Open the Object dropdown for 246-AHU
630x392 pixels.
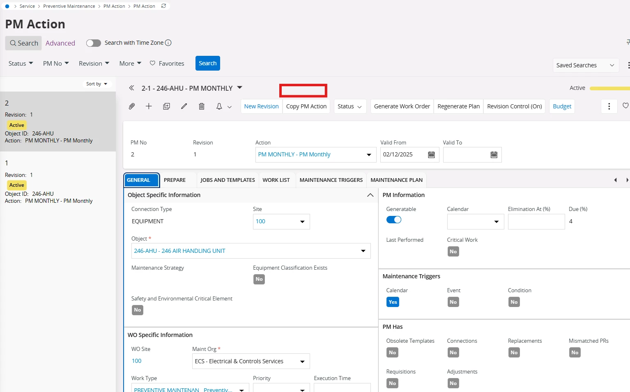[363, 251]
